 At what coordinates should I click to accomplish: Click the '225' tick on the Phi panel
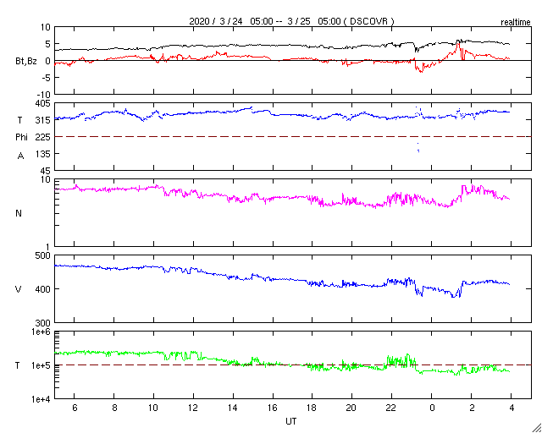(x=43, y=137)
